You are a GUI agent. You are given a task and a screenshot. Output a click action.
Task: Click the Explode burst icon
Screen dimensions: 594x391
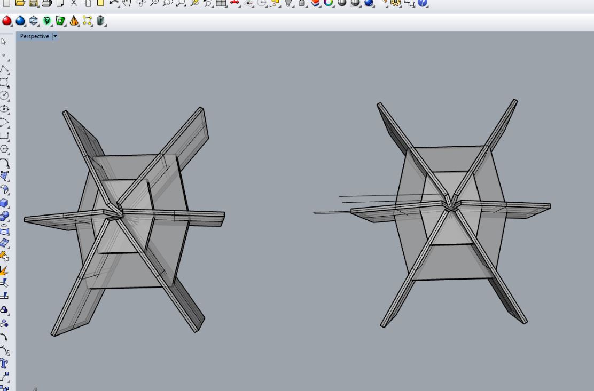coord(5,270)
